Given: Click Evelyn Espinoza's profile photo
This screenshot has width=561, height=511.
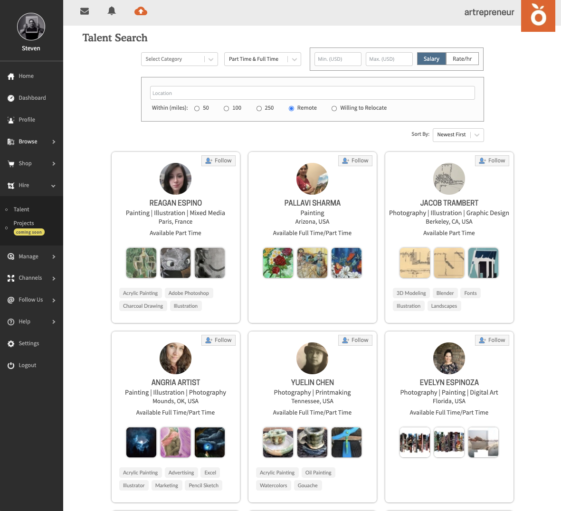Looking at the screenshot, I should pyautogui.click(x=449, y=358).
